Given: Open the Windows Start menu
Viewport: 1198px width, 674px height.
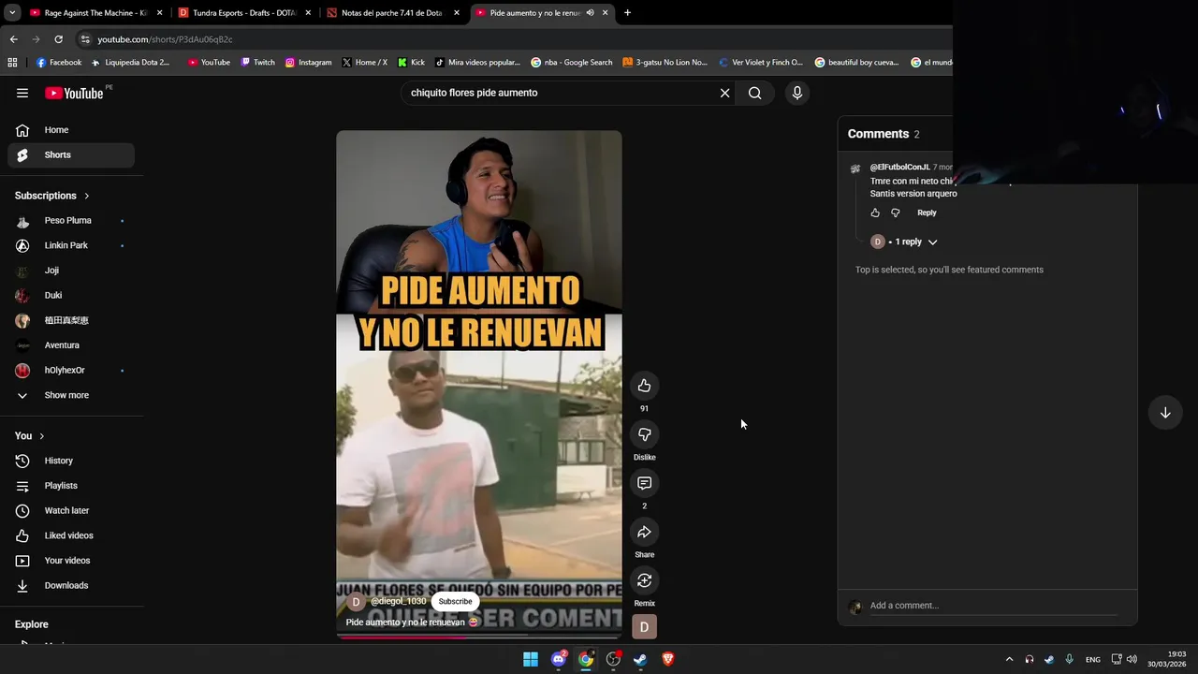Looking at the screenshot, I should (531, 659).
